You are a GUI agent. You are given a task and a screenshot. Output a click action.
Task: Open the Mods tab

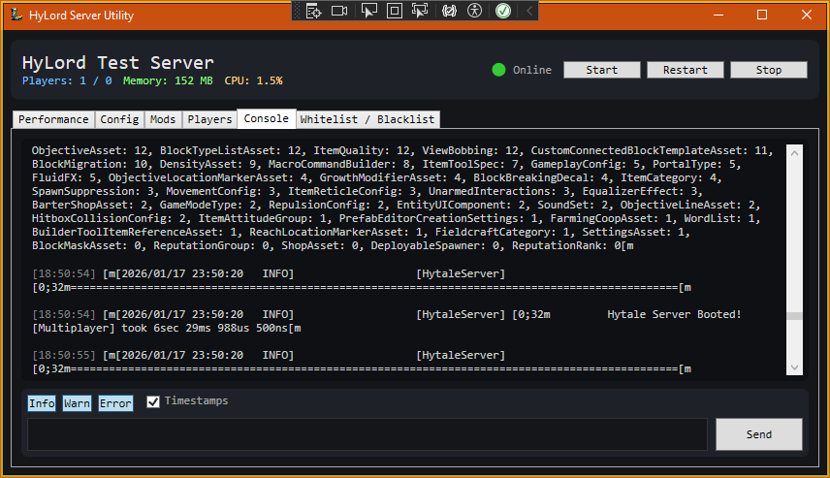coord(163,119)
